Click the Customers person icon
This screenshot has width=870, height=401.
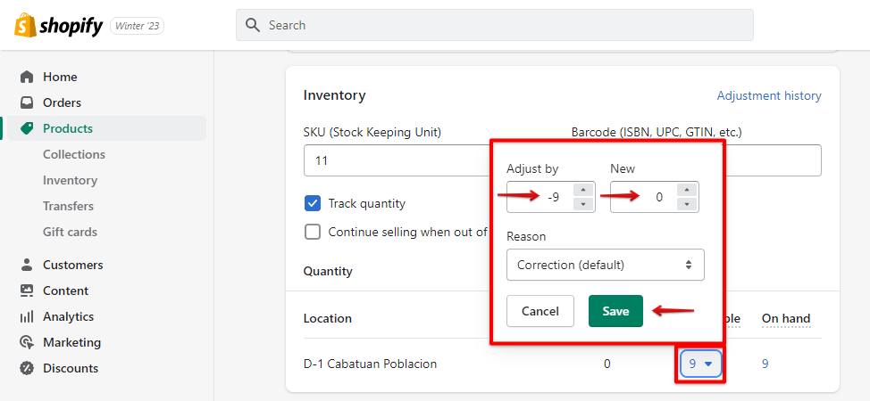pos(27,265)
